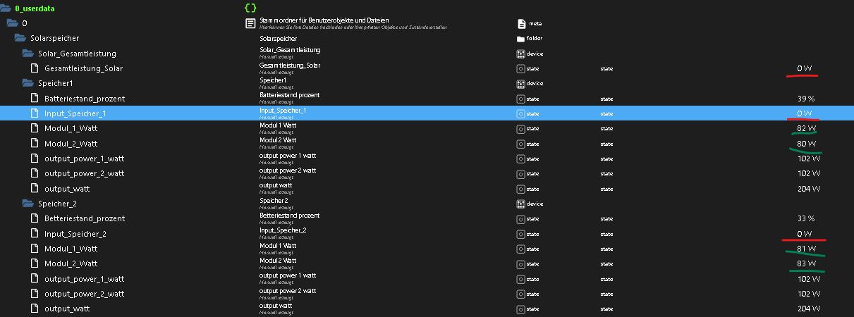Collapse the Solar_Gesamtleistung folder icon

pyautogui.click(x=28, y=54)
